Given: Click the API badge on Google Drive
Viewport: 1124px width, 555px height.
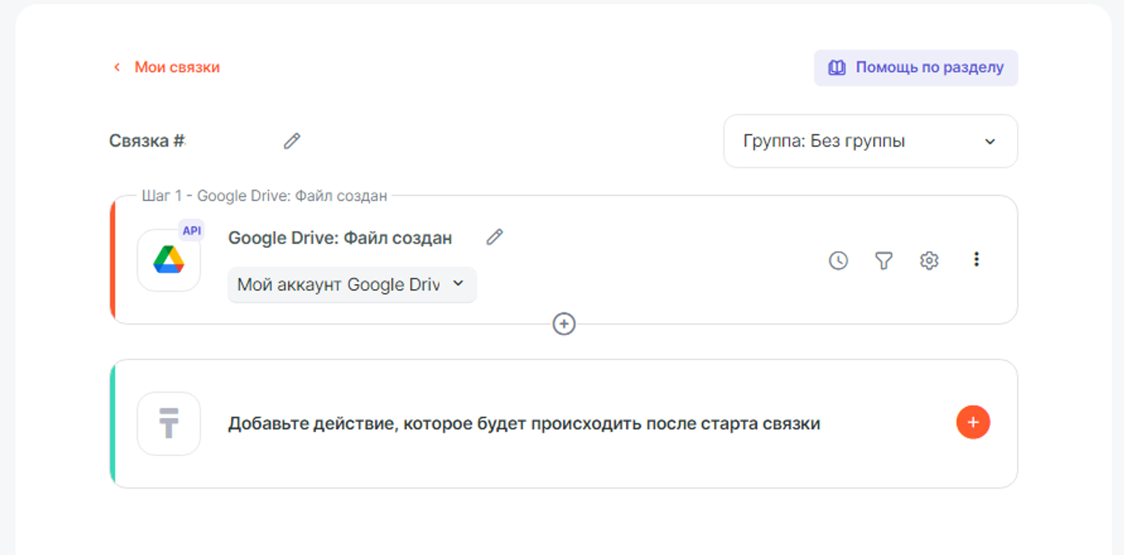Looking at the screenshot, I should coord(192,230).
